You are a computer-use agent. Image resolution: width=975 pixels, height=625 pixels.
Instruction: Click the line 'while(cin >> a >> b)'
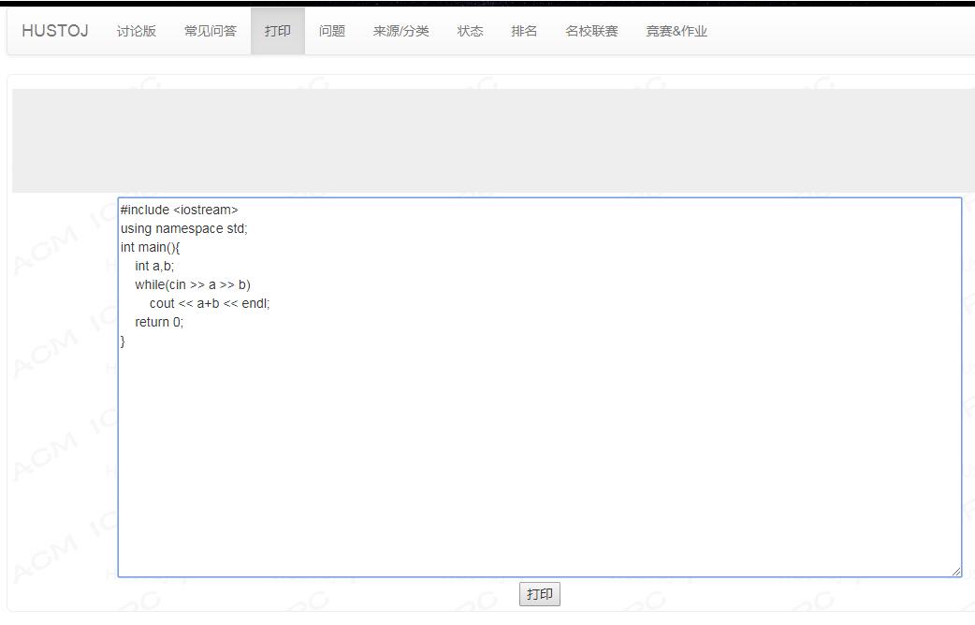193,284
